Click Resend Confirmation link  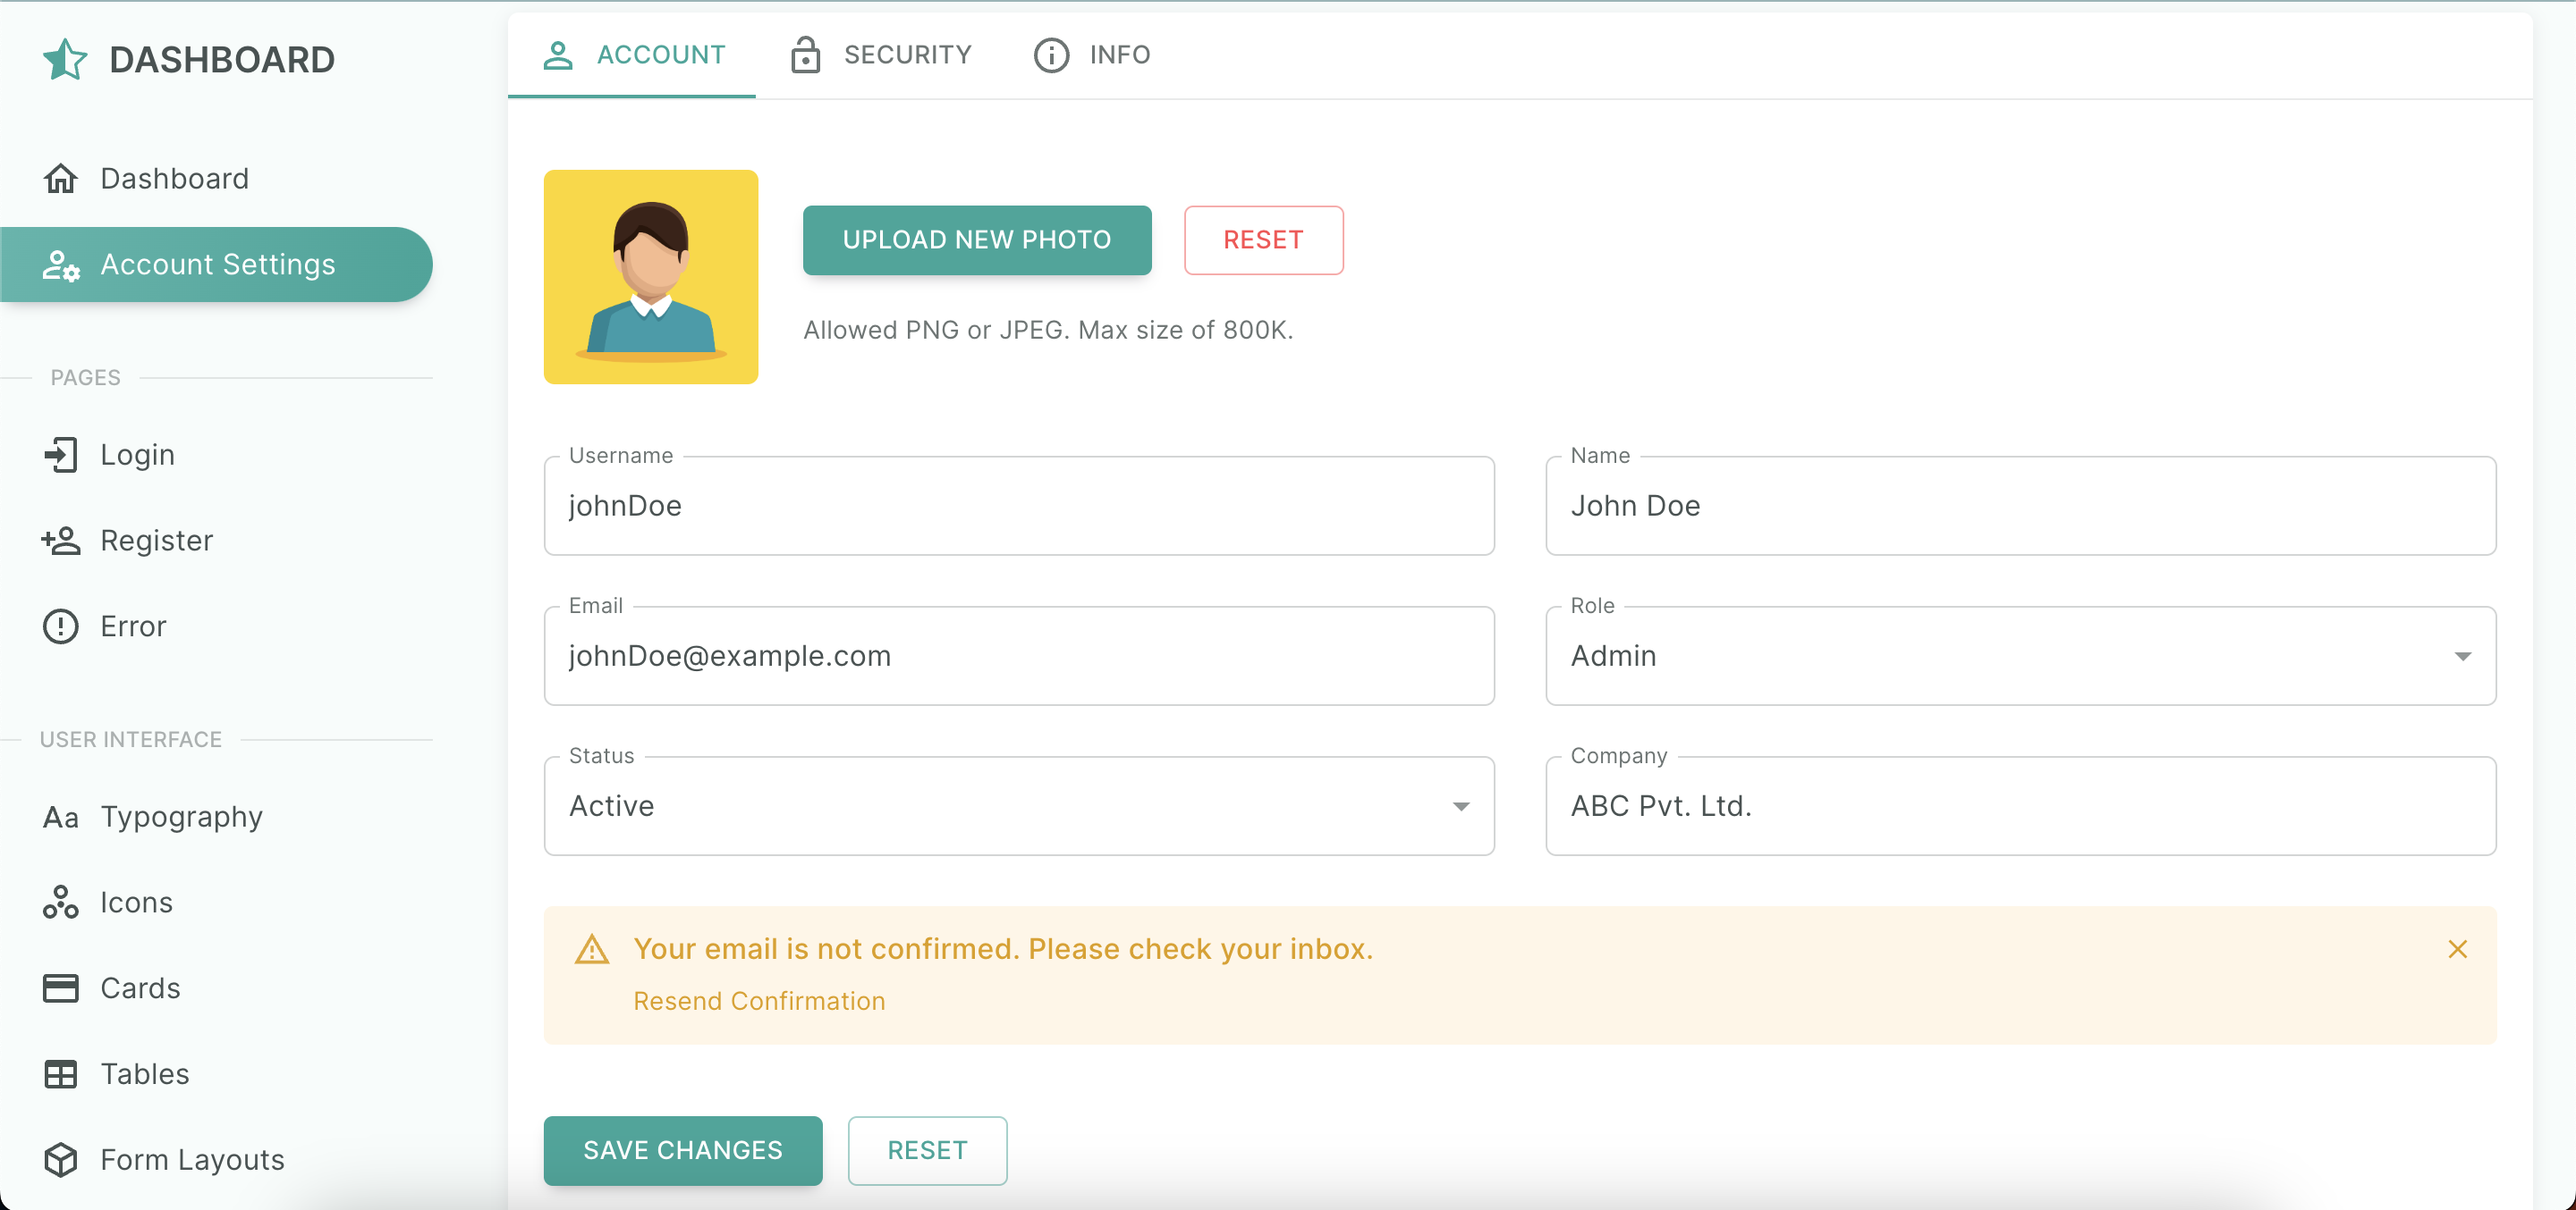click(x=759, y=1000)
